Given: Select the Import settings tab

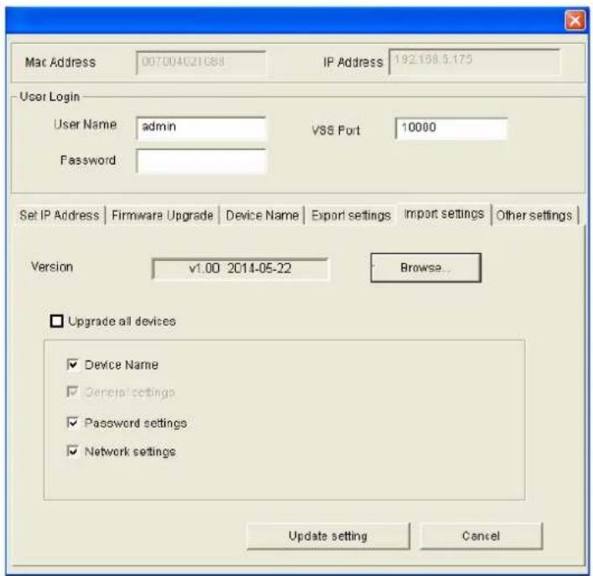Looking at the screenshot, I should tap(444, 215).
